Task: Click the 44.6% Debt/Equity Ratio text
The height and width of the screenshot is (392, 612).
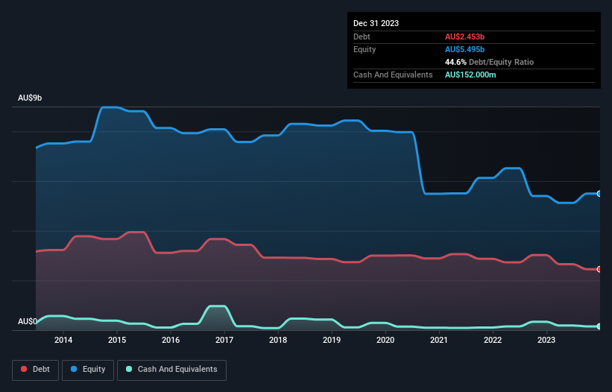Action: (x=489, y=62)
